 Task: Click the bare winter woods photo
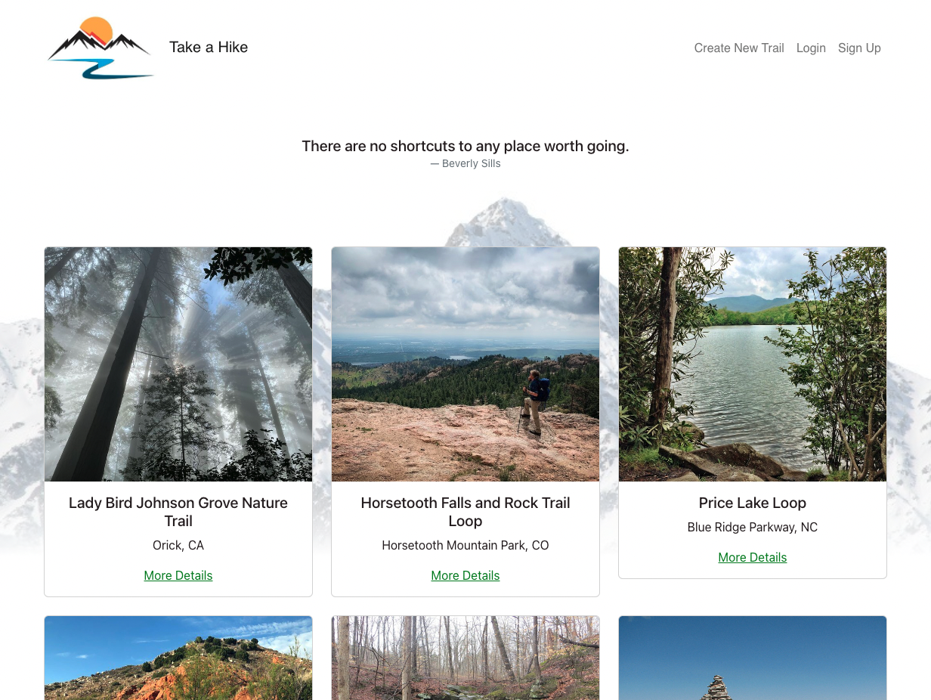point(466,658)
